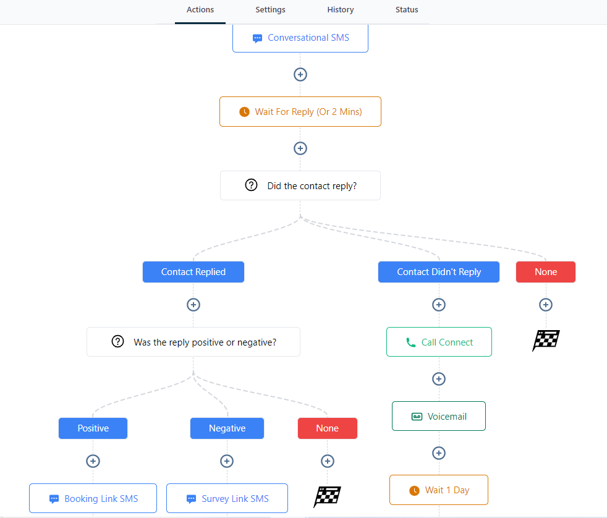Viewport: 607px width, 518px height.
Task: Open 'Did the contact reply?' condition
Action: tap(300, 185)
